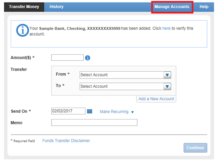216x162 pixels.
Task: Click into the Memo text field
Action: coord(94,123)
